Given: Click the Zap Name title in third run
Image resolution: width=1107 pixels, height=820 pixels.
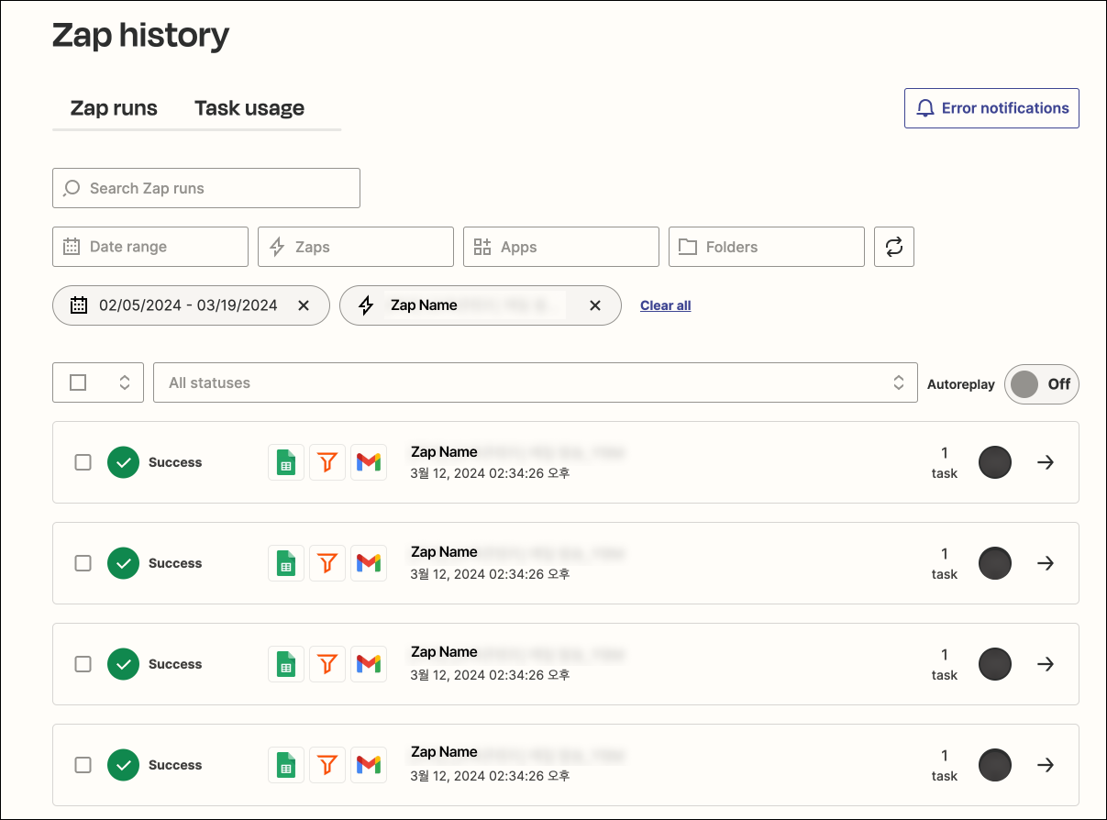Looking at the screenshot, I should [x=444, y=652].
